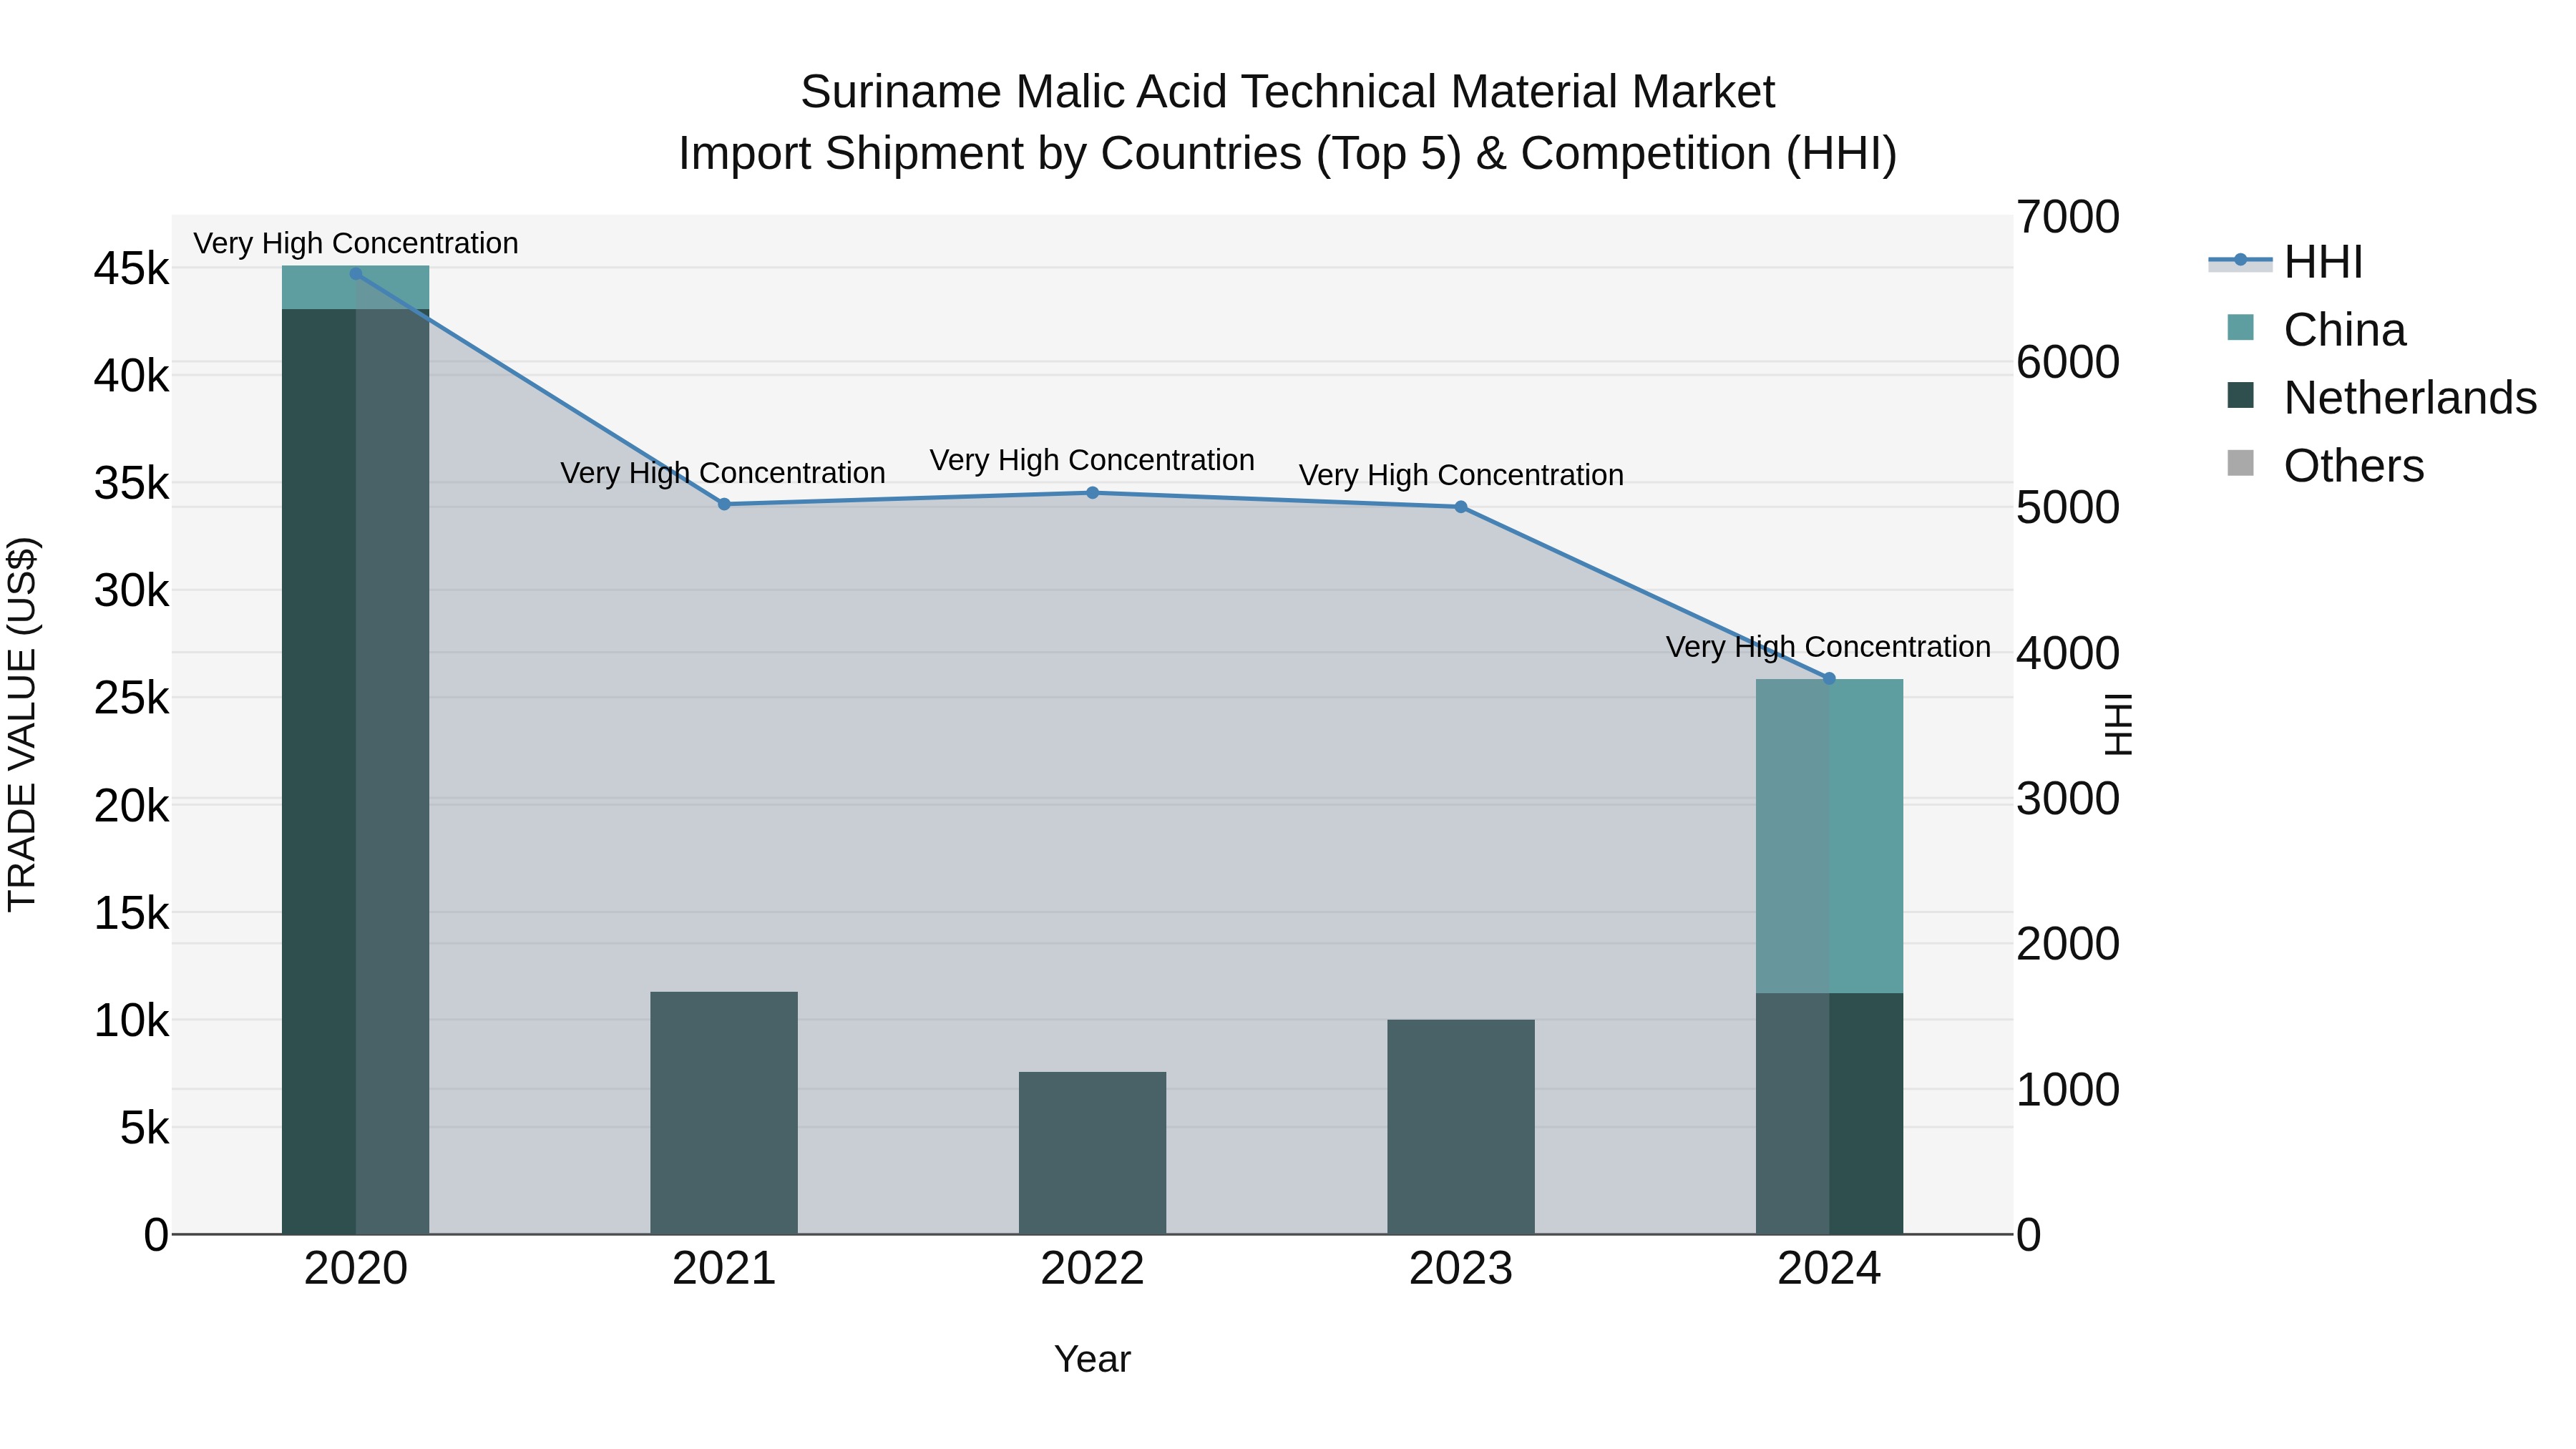Select the 2024 Netherlands bar segment
Screen dimensions: 2576x1449
[1829, 1114]
